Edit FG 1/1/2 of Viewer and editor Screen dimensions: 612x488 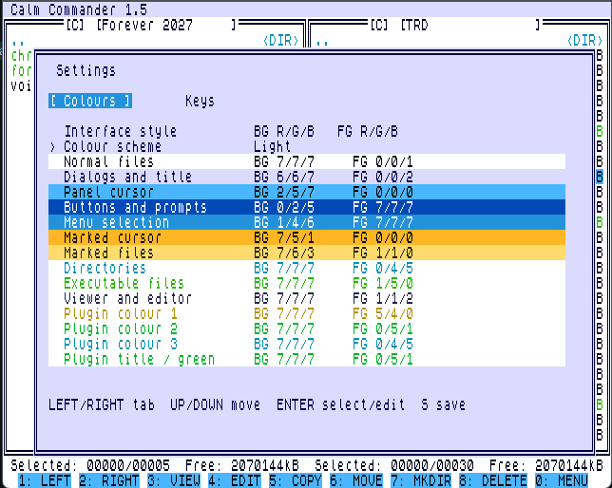coord(383,298)
